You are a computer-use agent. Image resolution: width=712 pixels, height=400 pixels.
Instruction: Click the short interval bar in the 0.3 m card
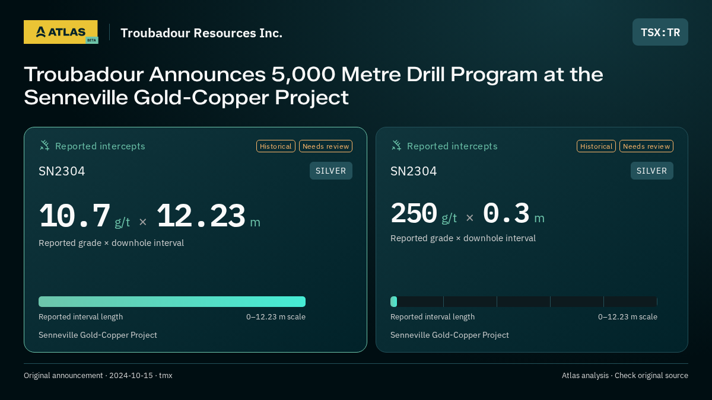click(393, 302)
